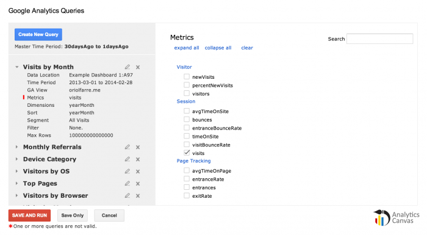Delete the Top Pages query

(138, 184)
